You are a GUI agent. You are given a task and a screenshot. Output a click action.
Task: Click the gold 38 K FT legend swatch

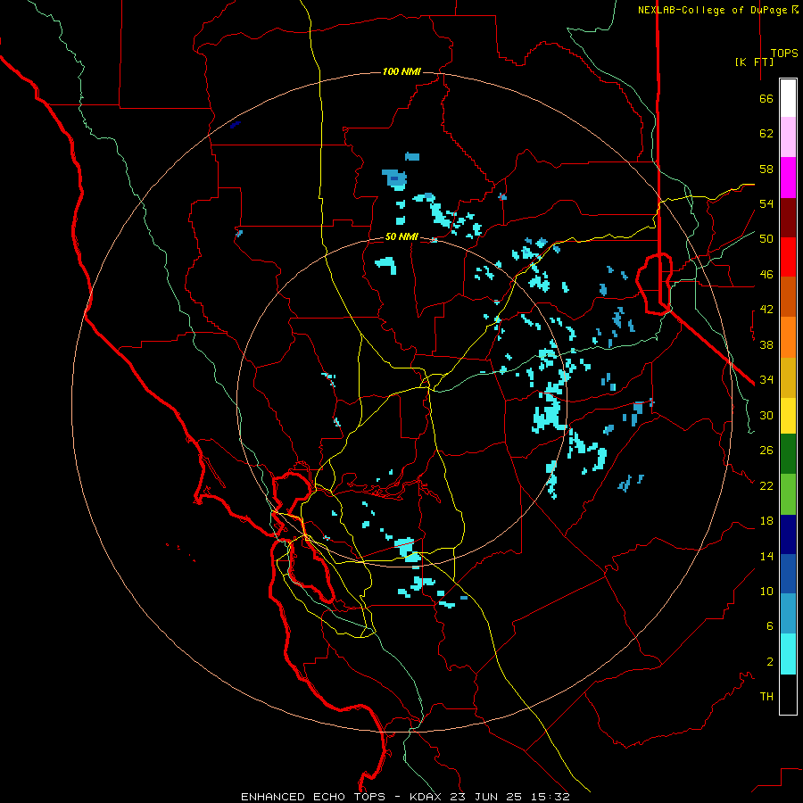pos(788,377)
